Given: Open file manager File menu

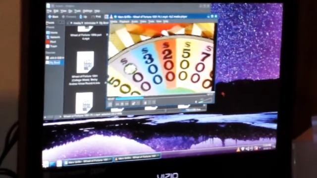Looking at the screenshot, I should pos(49,11).
